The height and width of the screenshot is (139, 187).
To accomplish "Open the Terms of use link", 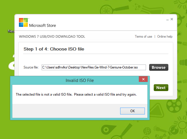I will tap(143, 37).
